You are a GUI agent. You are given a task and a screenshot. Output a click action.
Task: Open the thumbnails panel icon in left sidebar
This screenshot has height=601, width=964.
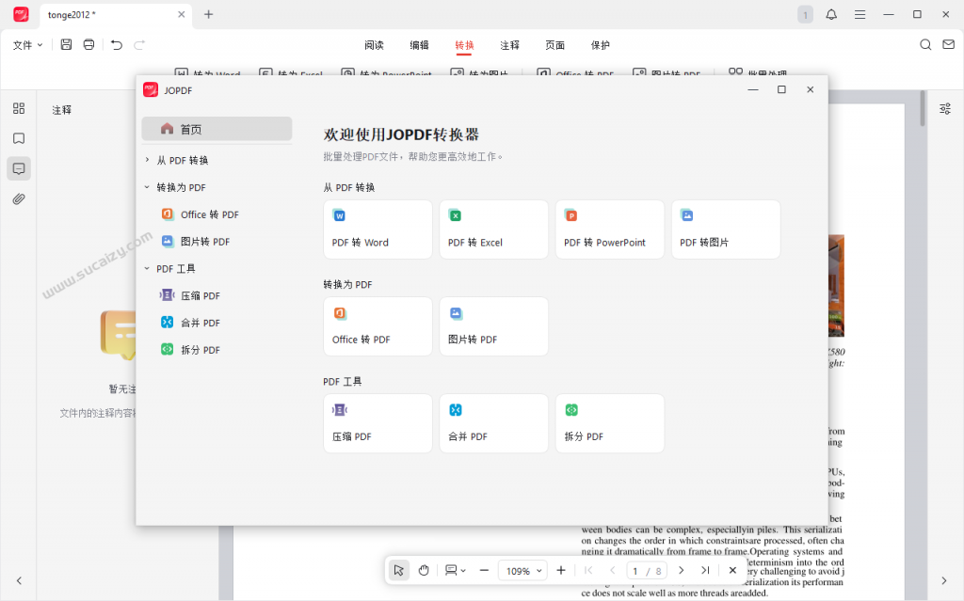tap(18, 108)
